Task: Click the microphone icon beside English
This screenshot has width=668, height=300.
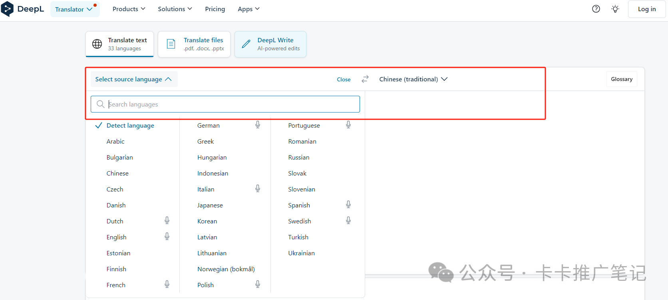Action: [x=167, y=237]
